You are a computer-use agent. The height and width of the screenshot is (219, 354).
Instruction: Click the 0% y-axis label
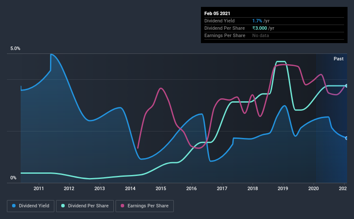point(13,178)
